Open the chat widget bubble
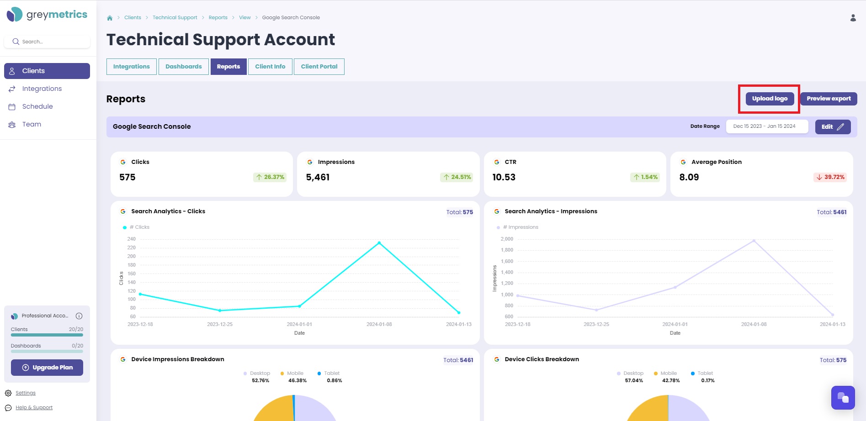This screenshot has height=421, width=866. (x=843, y=398)
